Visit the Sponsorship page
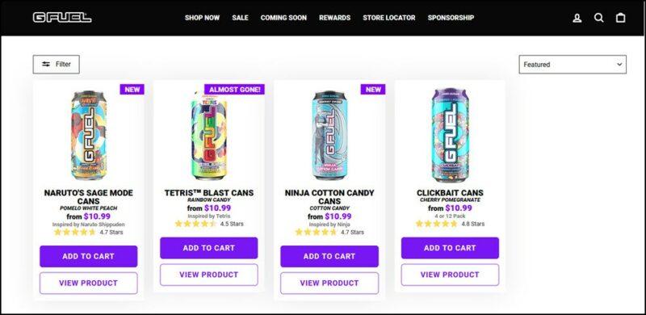The width and height of the screenshot is (646, 315). click(451, 18)
